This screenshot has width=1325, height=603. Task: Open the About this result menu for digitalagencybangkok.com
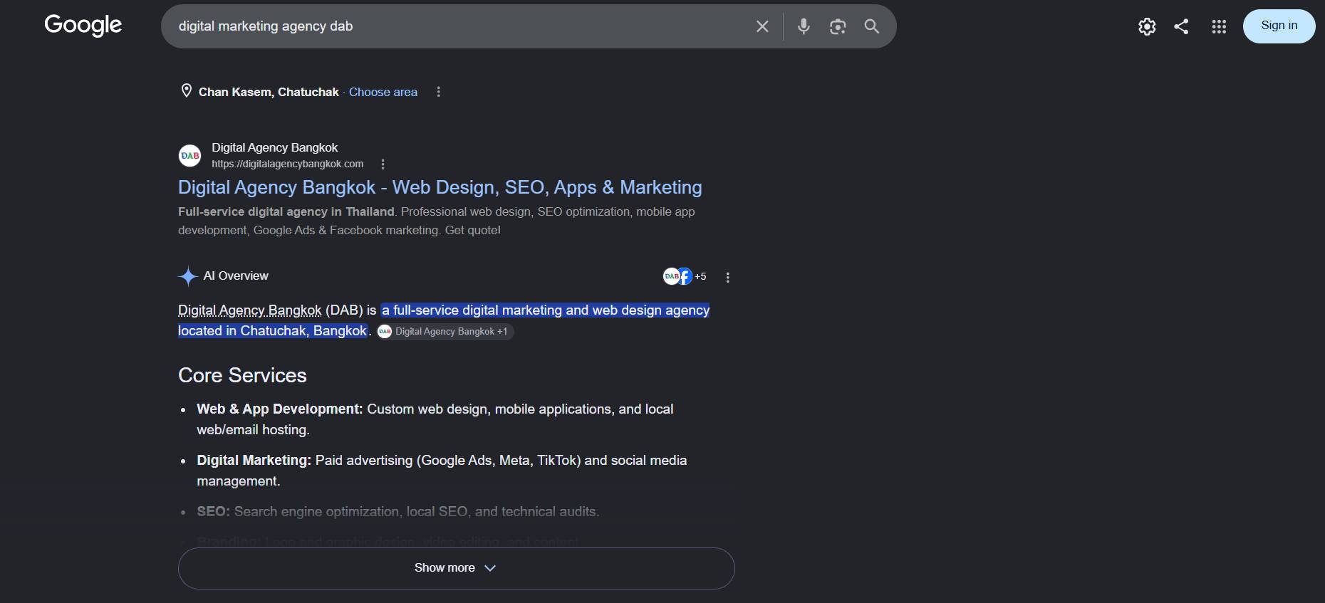coord(383,164)
